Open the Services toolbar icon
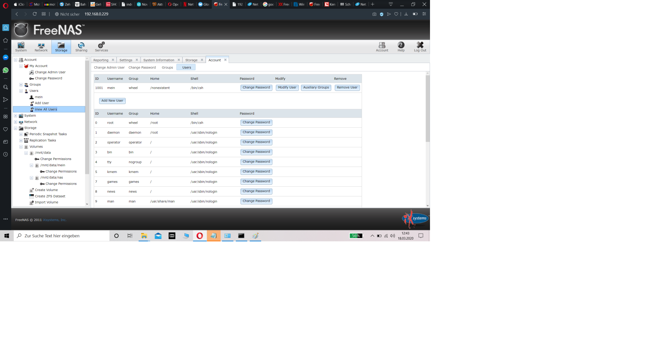Image resolution: width=645 pixels, height=362 pixels. (x=101, y=47)
